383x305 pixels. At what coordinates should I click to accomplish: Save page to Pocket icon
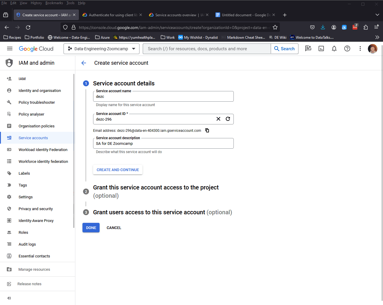coord(312,27)
